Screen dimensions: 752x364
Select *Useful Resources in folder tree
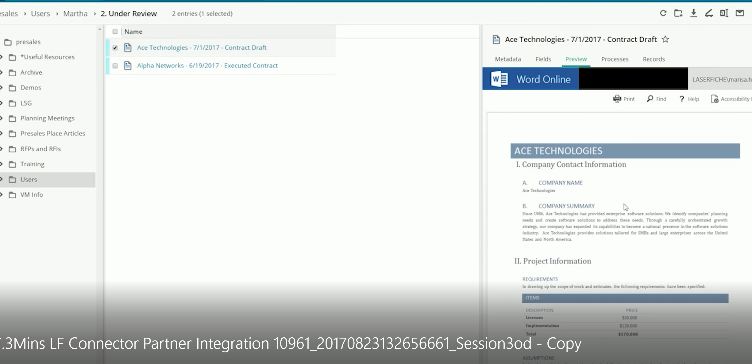click(x=47, y=57)
